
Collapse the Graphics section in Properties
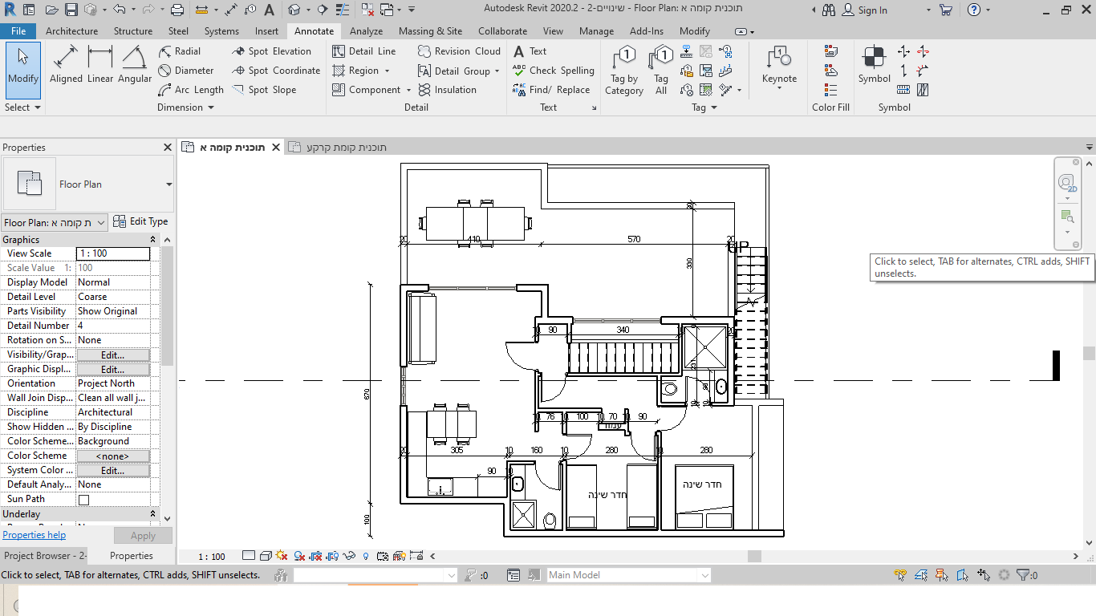pos(152,240)
